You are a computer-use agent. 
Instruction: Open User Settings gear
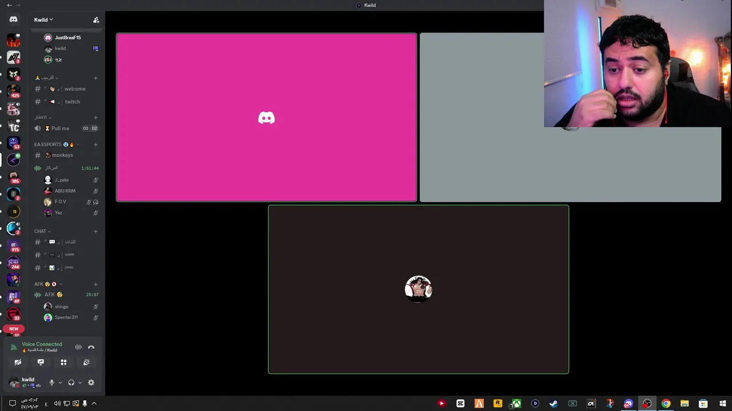point(91,382)
